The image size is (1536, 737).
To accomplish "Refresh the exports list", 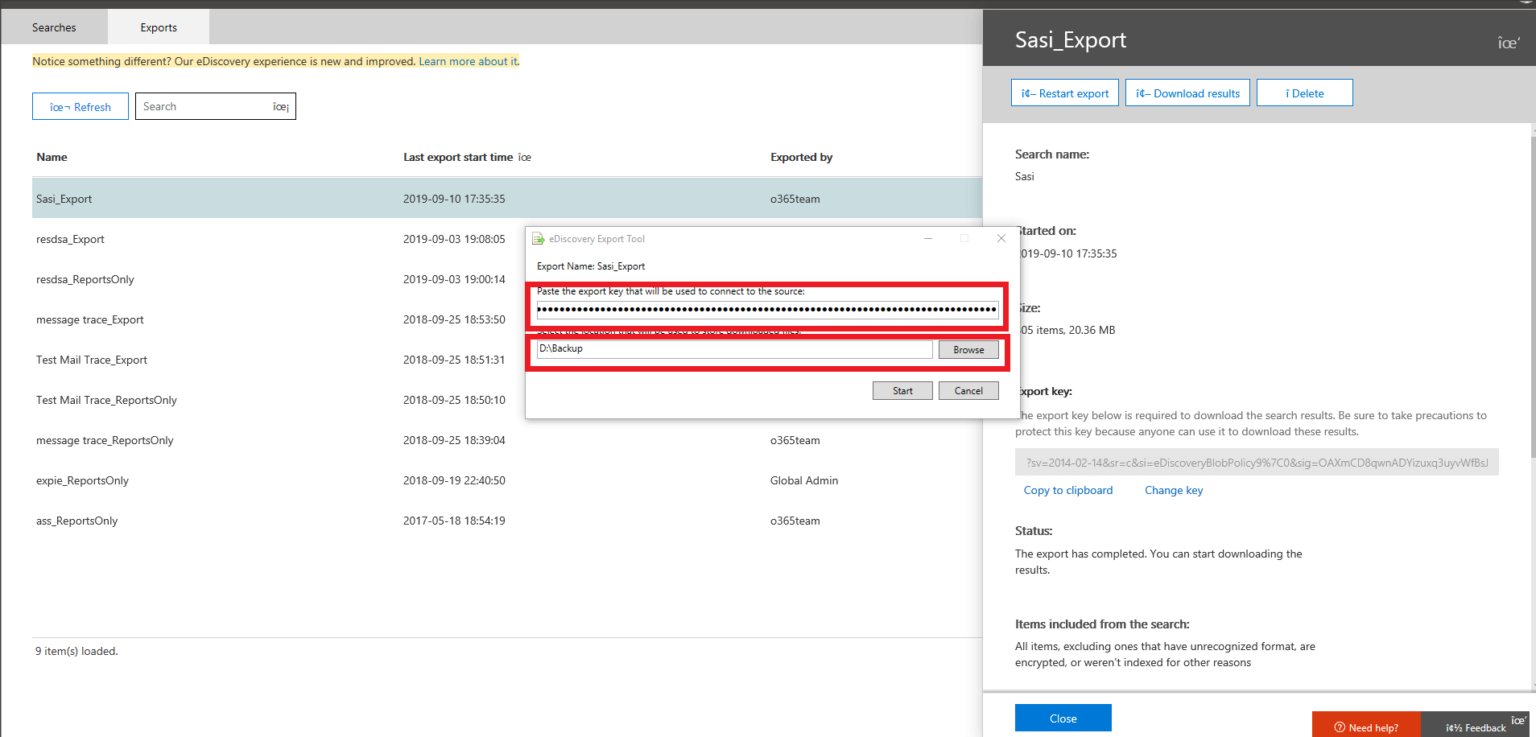I will [81, 106].
